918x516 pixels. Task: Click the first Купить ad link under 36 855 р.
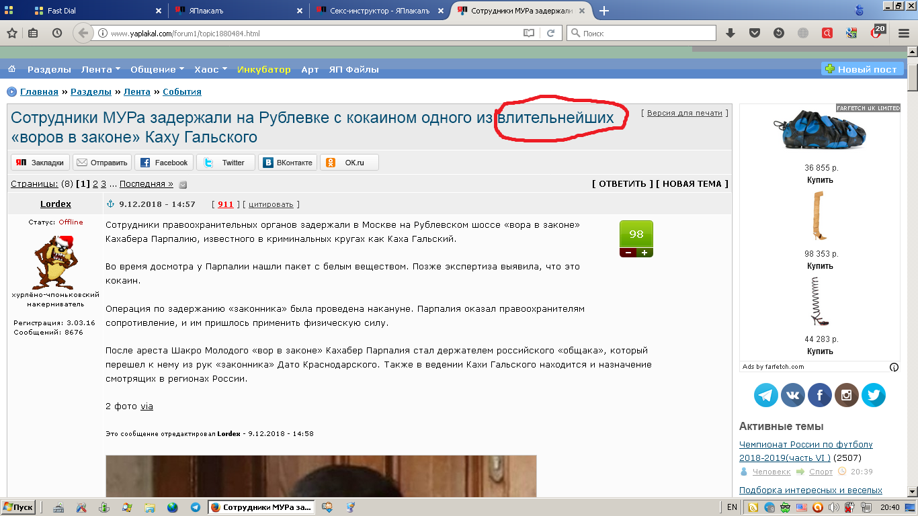tap(820, 180)
